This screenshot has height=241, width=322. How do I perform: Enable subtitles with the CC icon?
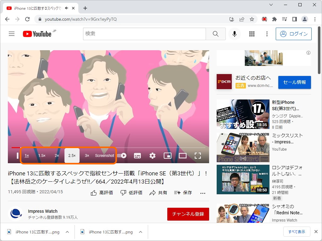[137, 155]
